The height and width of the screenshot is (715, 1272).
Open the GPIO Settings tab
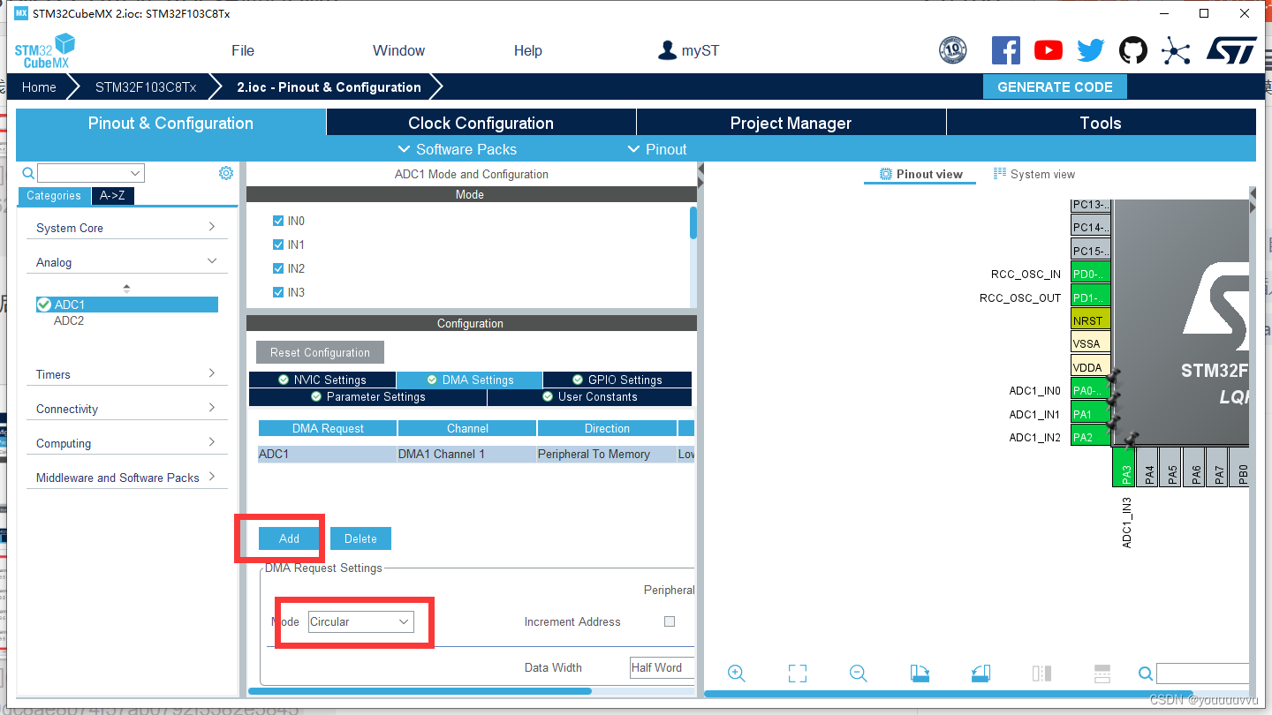(617, 380)
